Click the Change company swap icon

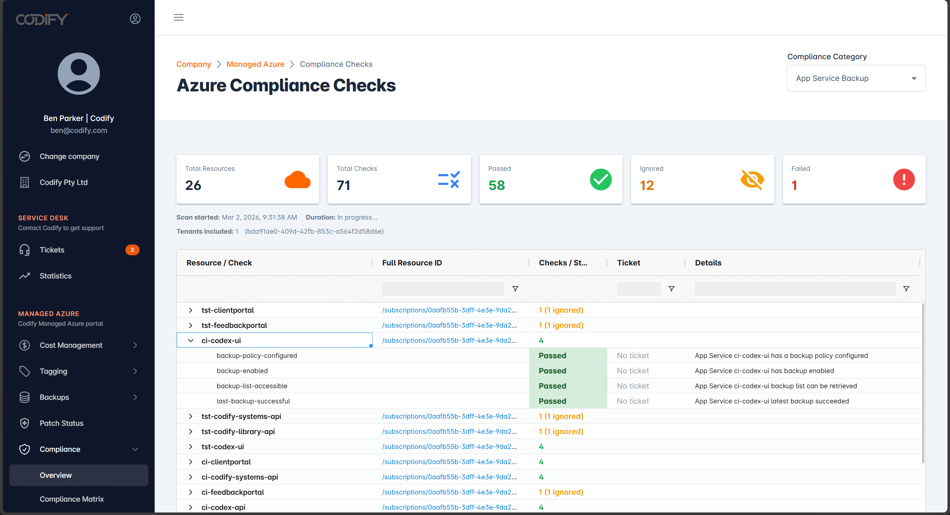point(25,156)
